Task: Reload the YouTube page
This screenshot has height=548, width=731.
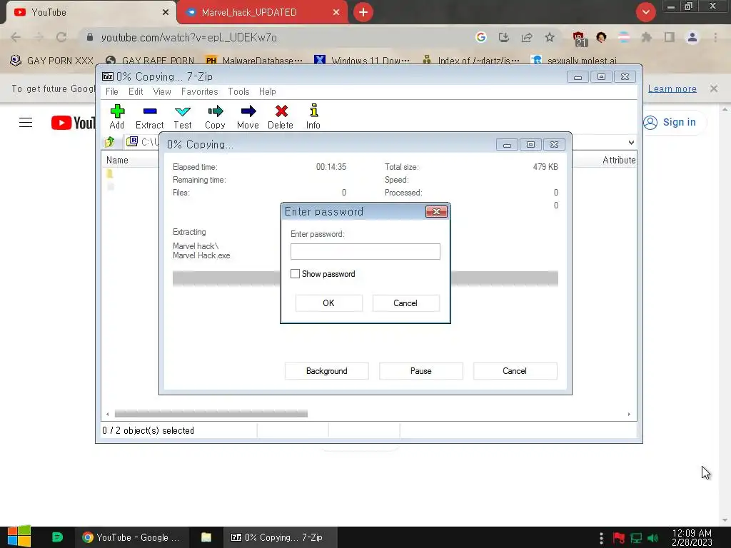Action: 61,37
